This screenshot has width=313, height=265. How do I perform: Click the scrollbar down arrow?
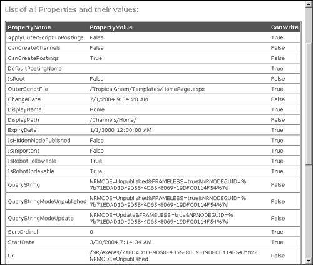click(x=309, y=261)
